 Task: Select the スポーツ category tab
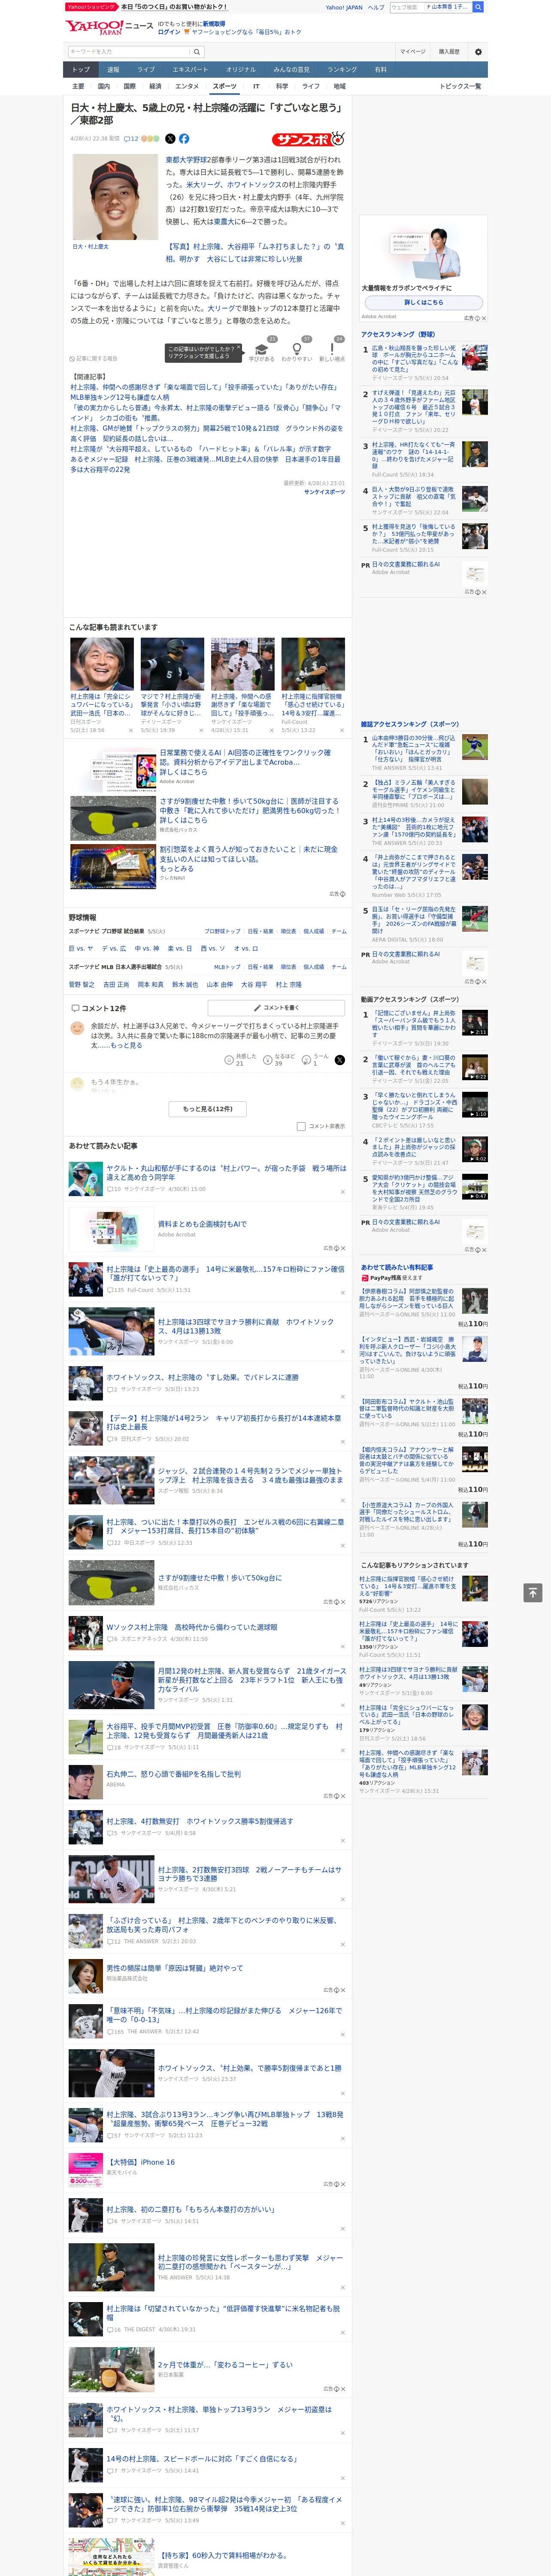pyautogui.click(x=225, y=86)
